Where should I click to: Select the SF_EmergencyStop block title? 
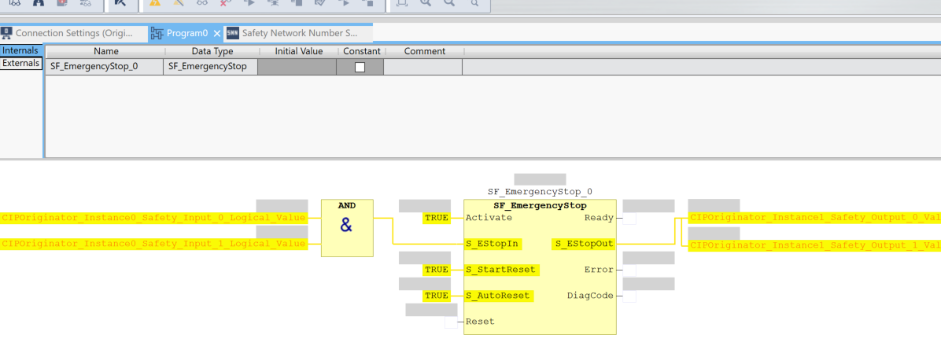point(540,206)
